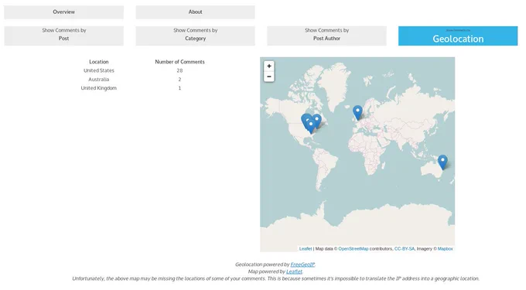The width and height of the screenshot is (526, 290).
Task: Show Comments by Category
Action: [195, 36]
